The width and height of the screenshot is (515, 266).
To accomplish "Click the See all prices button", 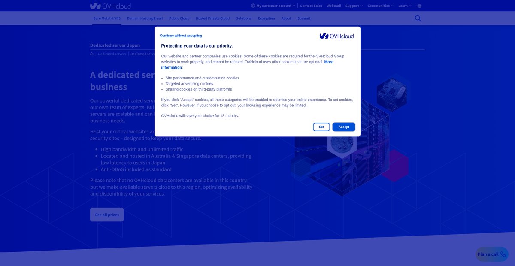I will [107, 215].
